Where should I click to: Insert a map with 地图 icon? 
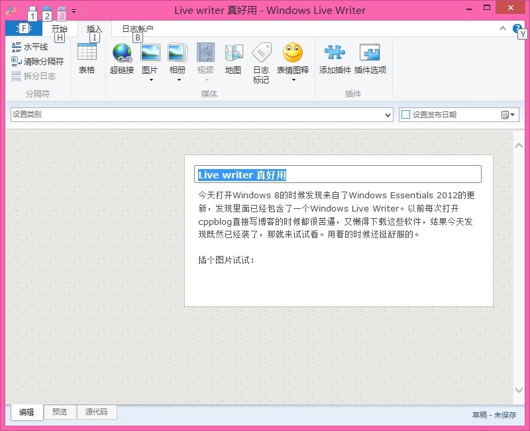point(233,58)
